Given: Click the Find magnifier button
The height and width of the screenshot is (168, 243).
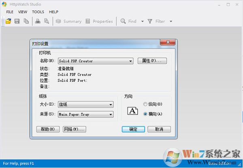Looking at the screenshot, I should pos(128,21).
